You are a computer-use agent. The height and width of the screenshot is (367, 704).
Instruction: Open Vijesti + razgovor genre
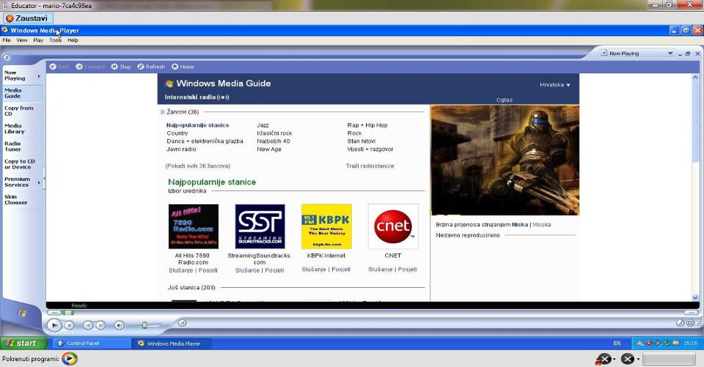[370, 149]
